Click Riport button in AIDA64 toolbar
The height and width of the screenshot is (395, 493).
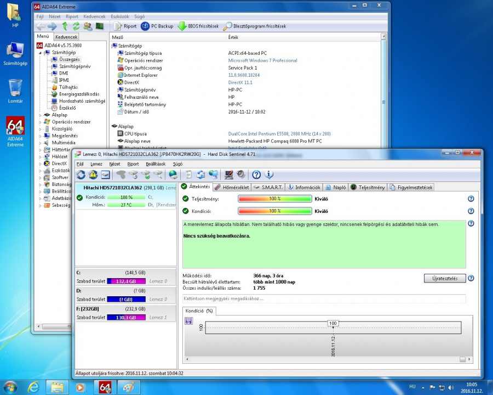125,26
